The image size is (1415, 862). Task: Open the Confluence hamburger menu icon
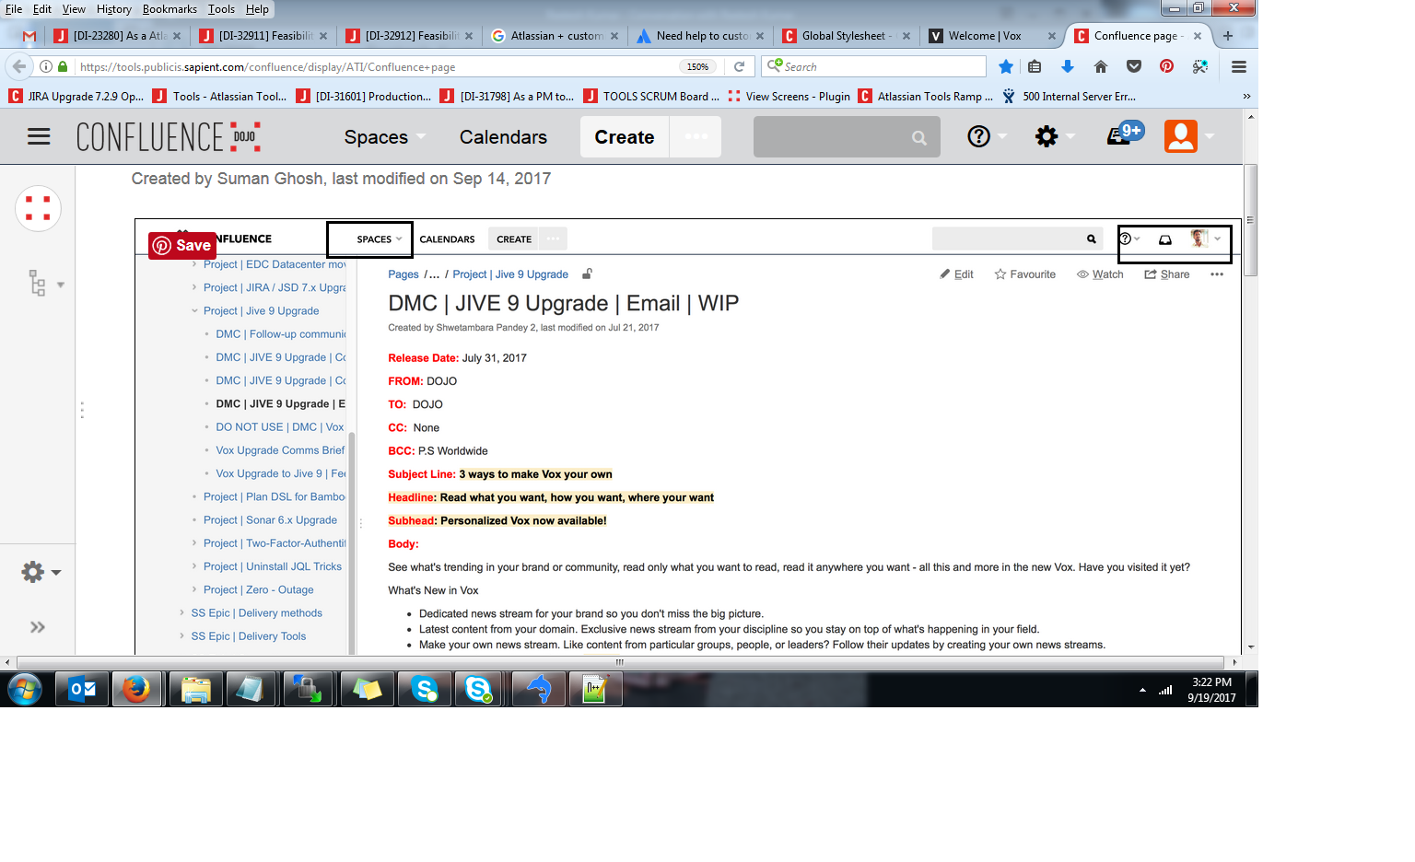tap(39, 137)
